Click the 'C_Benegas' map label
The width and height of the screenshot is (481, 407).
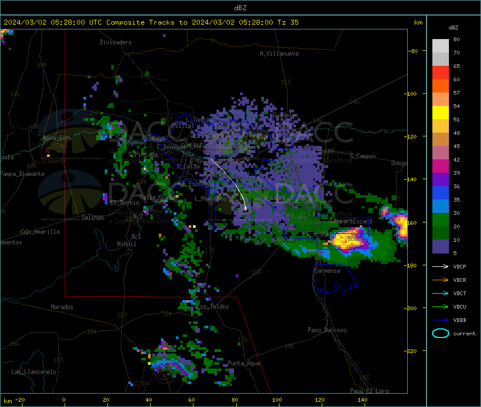point(171,147)
